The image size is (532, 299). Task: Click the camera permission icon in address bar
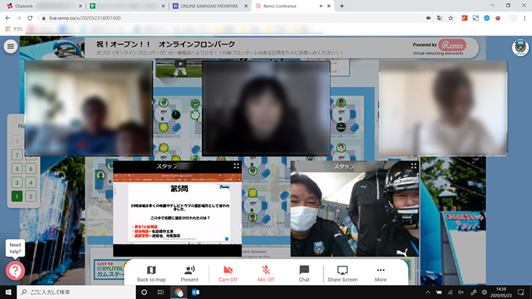click(428, 18)
